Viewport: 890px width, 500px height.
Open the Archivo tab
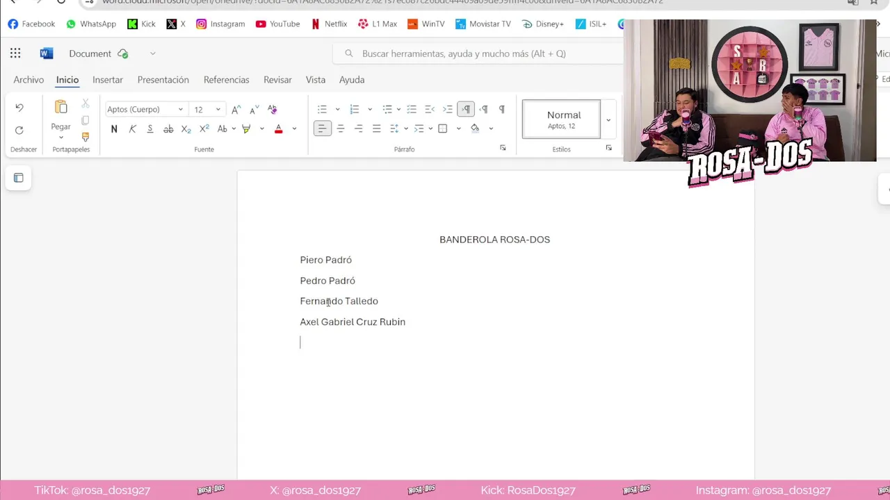[x=29, y=80]
